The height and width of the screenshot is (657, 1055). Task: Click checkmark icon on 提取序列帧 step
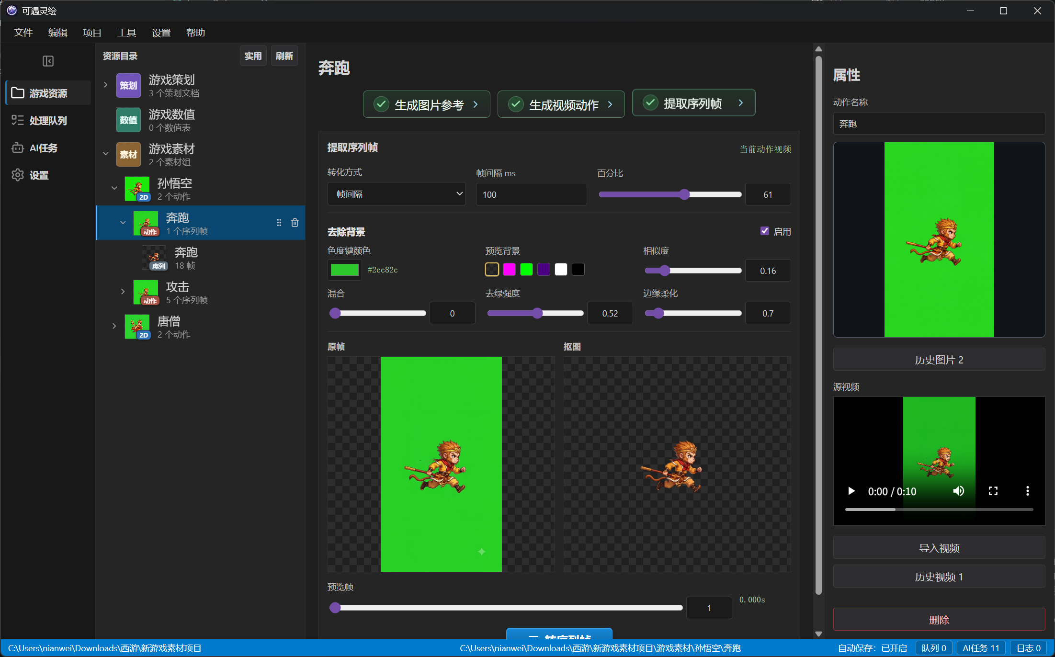(650, 102)
